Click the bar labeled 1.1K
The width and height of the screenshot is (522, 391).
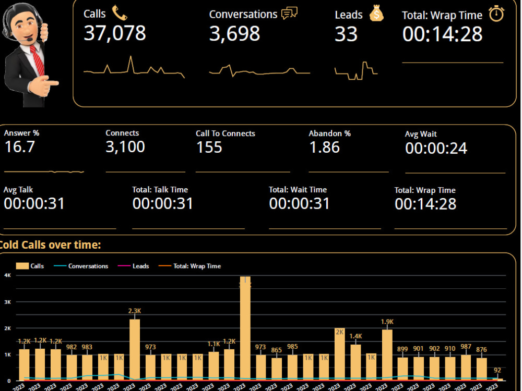[x=213, y=365]
